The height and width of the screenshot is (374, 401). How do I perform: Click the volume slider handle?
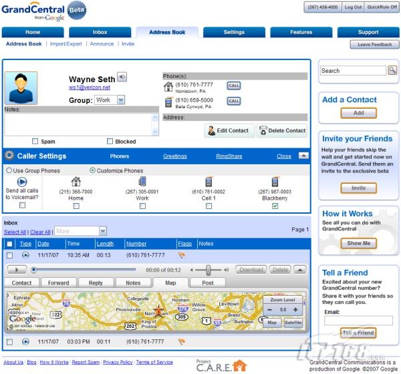tap(209, 270)
